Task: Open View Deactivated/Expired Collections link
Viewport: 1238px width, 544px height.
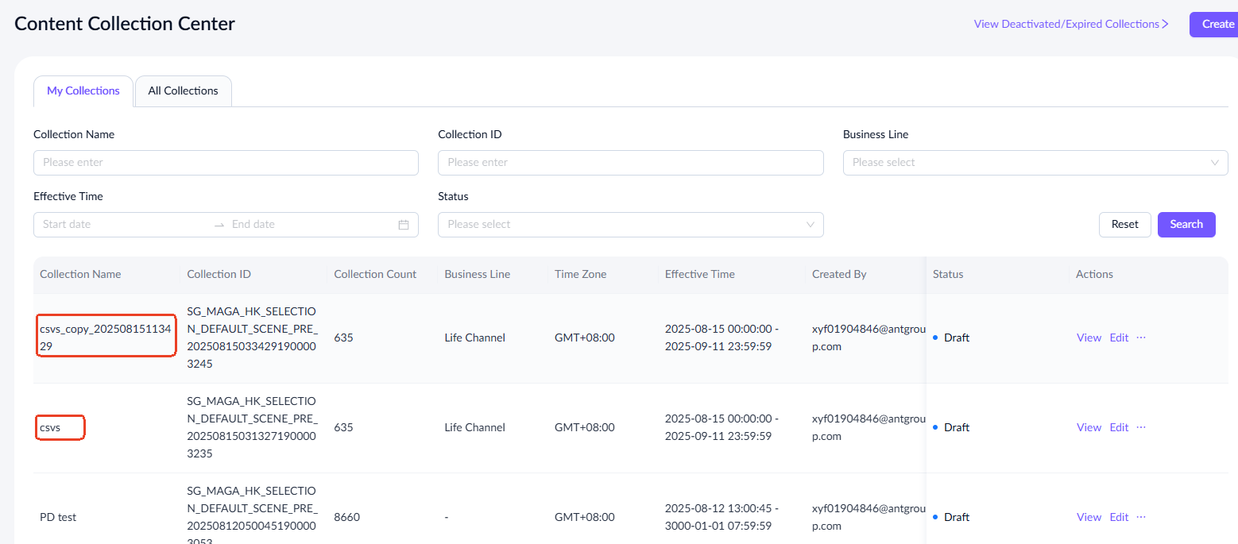Action: (x=1070, y=25)
